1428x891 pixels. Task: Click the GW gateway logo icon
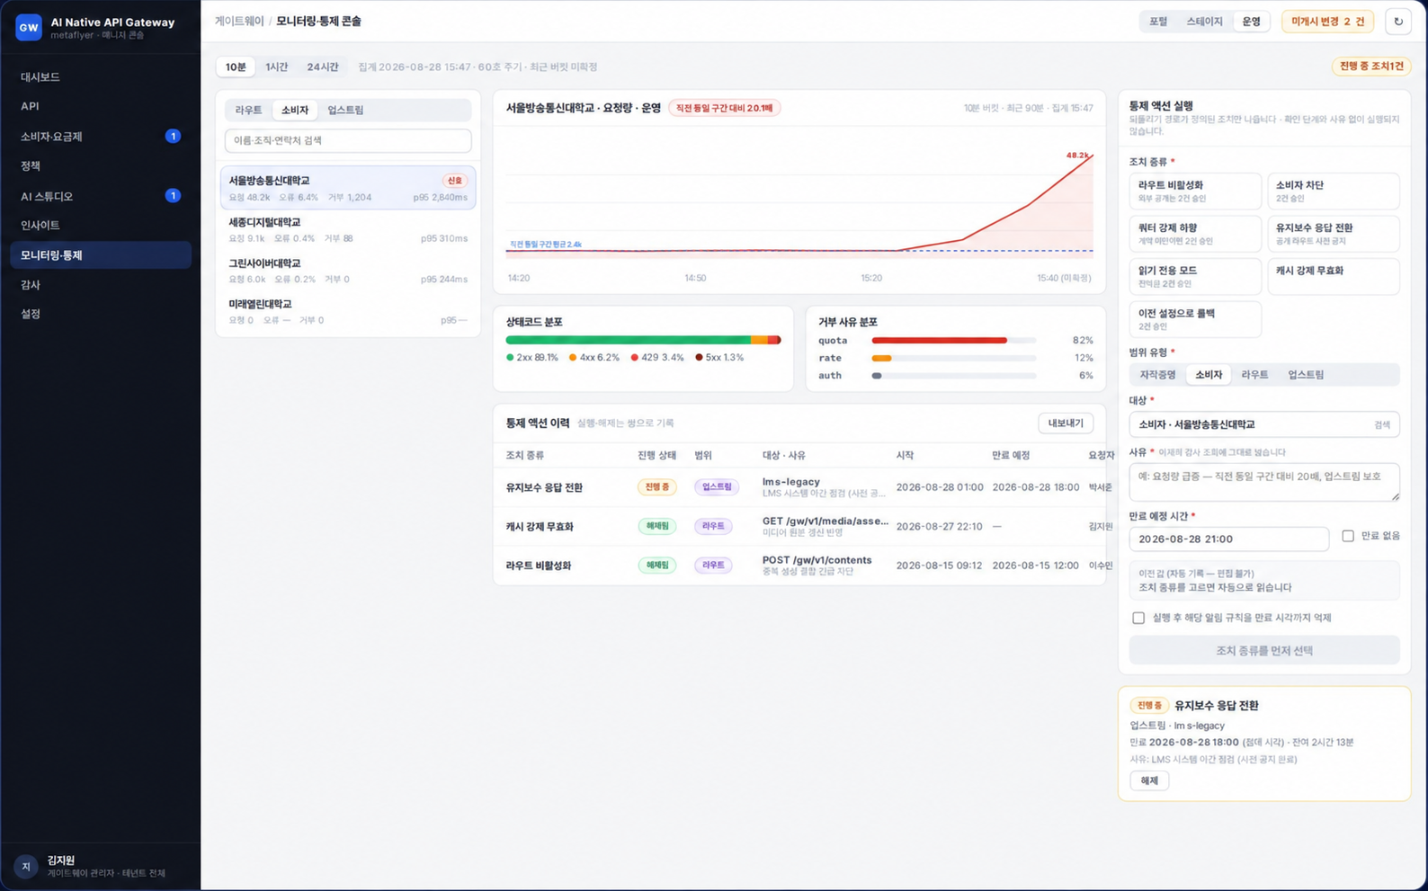pos(29,27)
